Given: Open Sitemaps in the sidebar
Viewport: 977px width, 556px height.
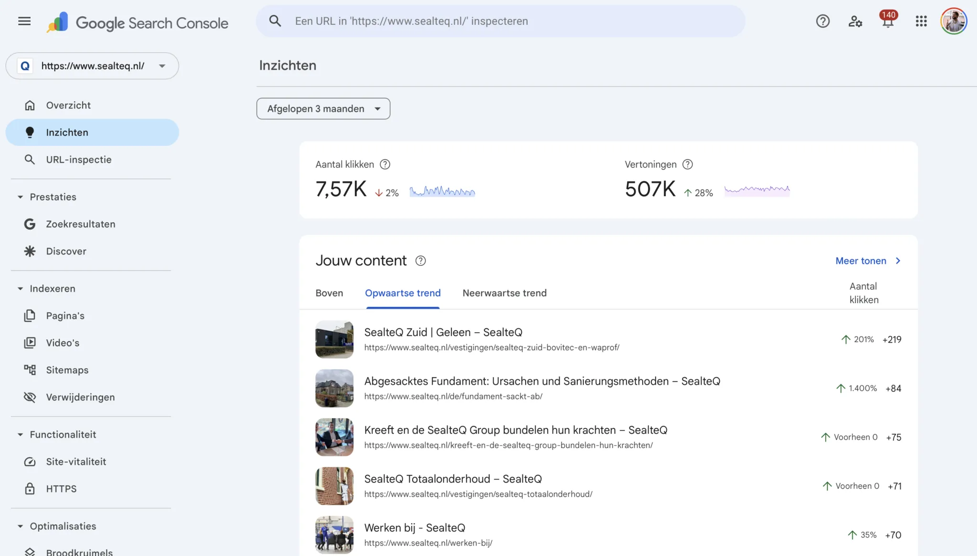Looking at the screenshot, I should 92,370.
